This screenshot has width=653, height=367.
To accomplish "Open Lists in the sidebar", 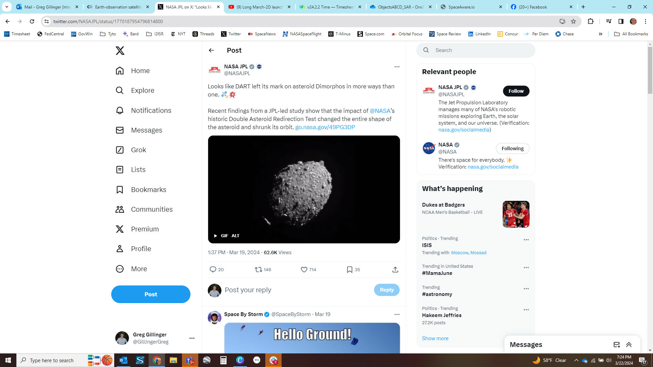I will point(131,170).
